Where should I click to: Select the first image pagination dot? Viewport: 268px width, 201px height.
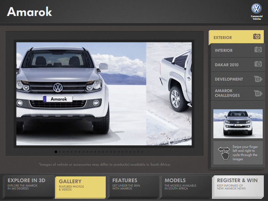[56, 152]
